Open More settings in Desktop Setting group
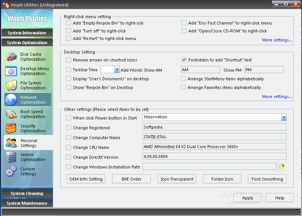Screen dimensions: 302x216 (x=277, y=97)
